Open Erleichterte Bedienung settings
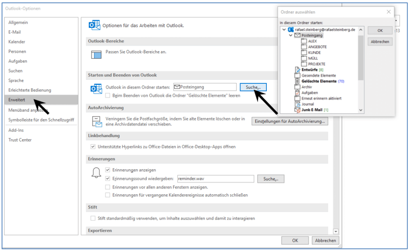This screenshot has width=409, height=252. point(30,90)
